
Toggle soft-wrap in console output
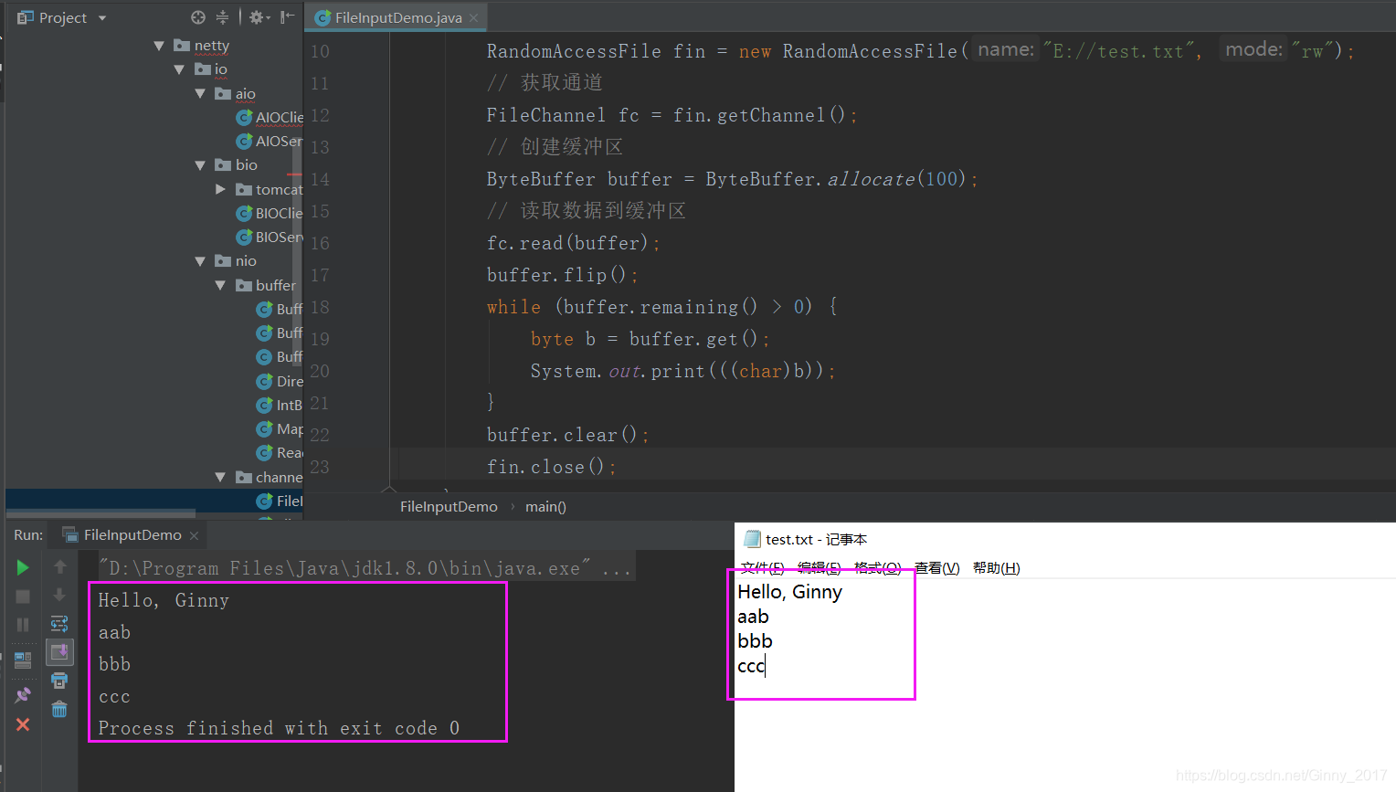pos(58,623)
